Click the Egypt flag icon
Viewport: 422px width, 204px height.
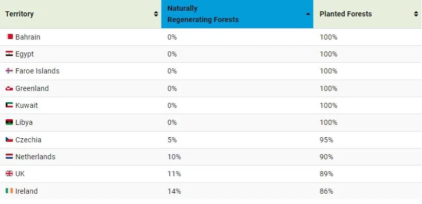coord(9,54)
